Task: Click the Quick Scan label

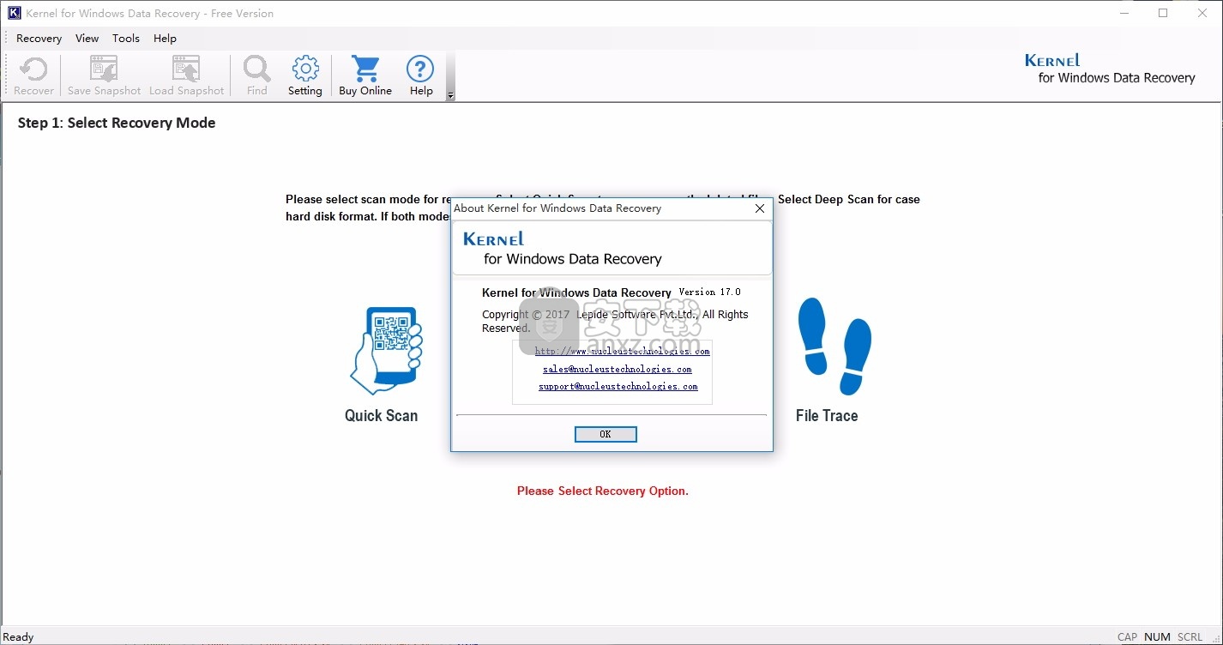Action: point(381,415)
